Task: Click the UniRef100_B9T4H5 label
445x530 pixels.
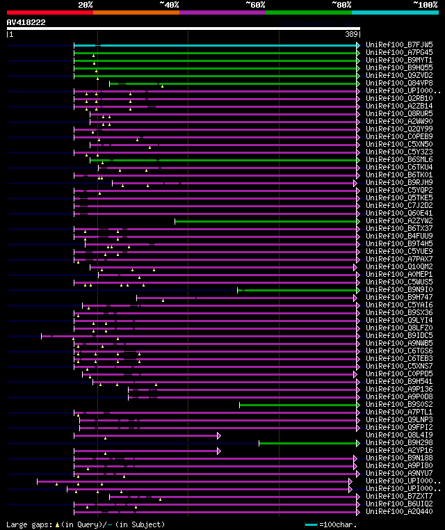Action: click(x=399, y=243)
